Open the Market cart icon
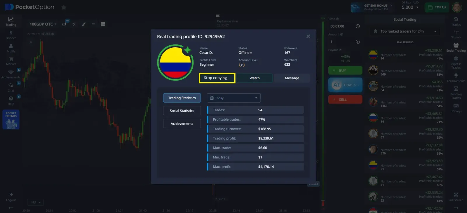Image resolution: width=467 pixels, height=213 pixels. tap(11, 60)
